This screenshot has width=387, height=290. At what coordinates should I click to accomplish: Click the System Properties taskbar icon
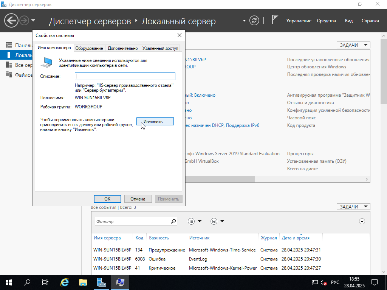click(x=120, y=282)
